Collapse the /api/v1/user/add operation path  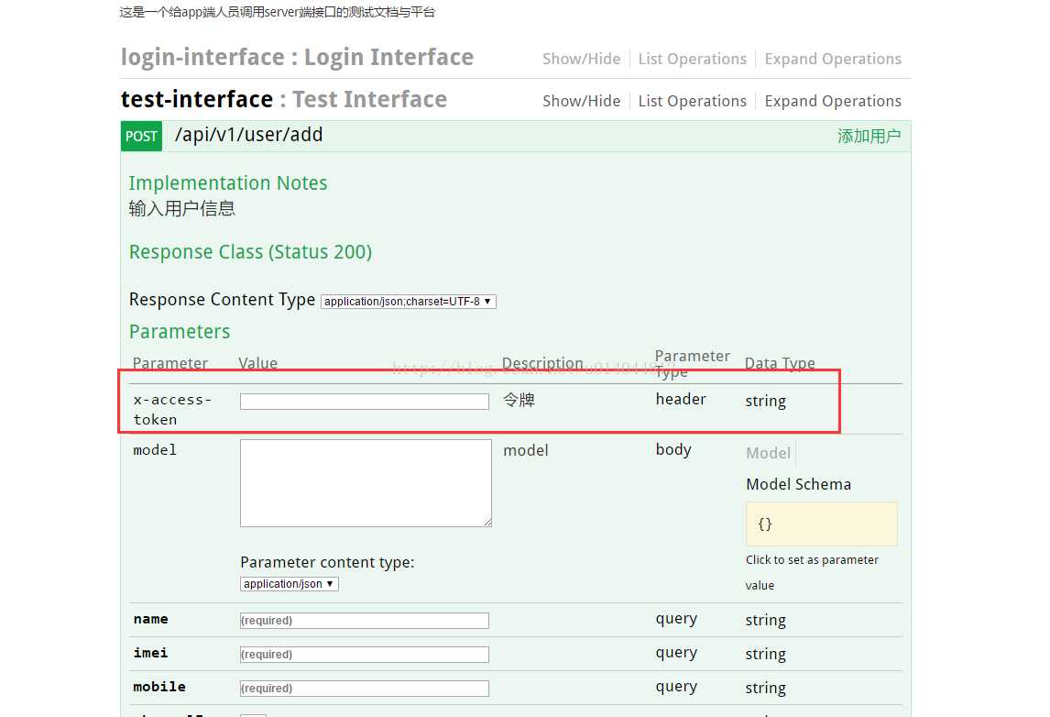[248, 135]
